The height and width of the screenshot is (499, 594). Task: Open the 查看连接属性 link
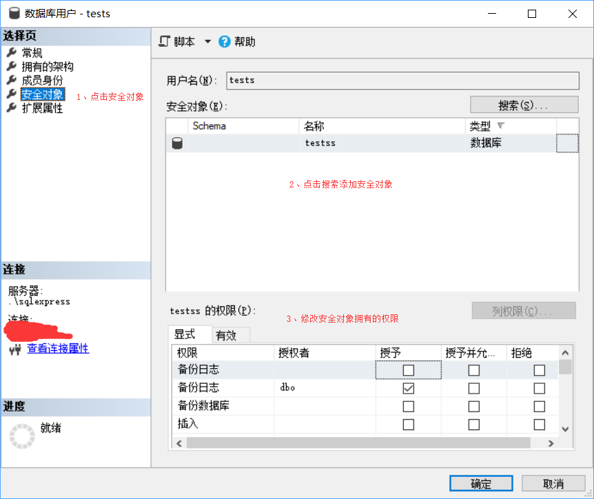pyautogui.click(x=58, y=349)
